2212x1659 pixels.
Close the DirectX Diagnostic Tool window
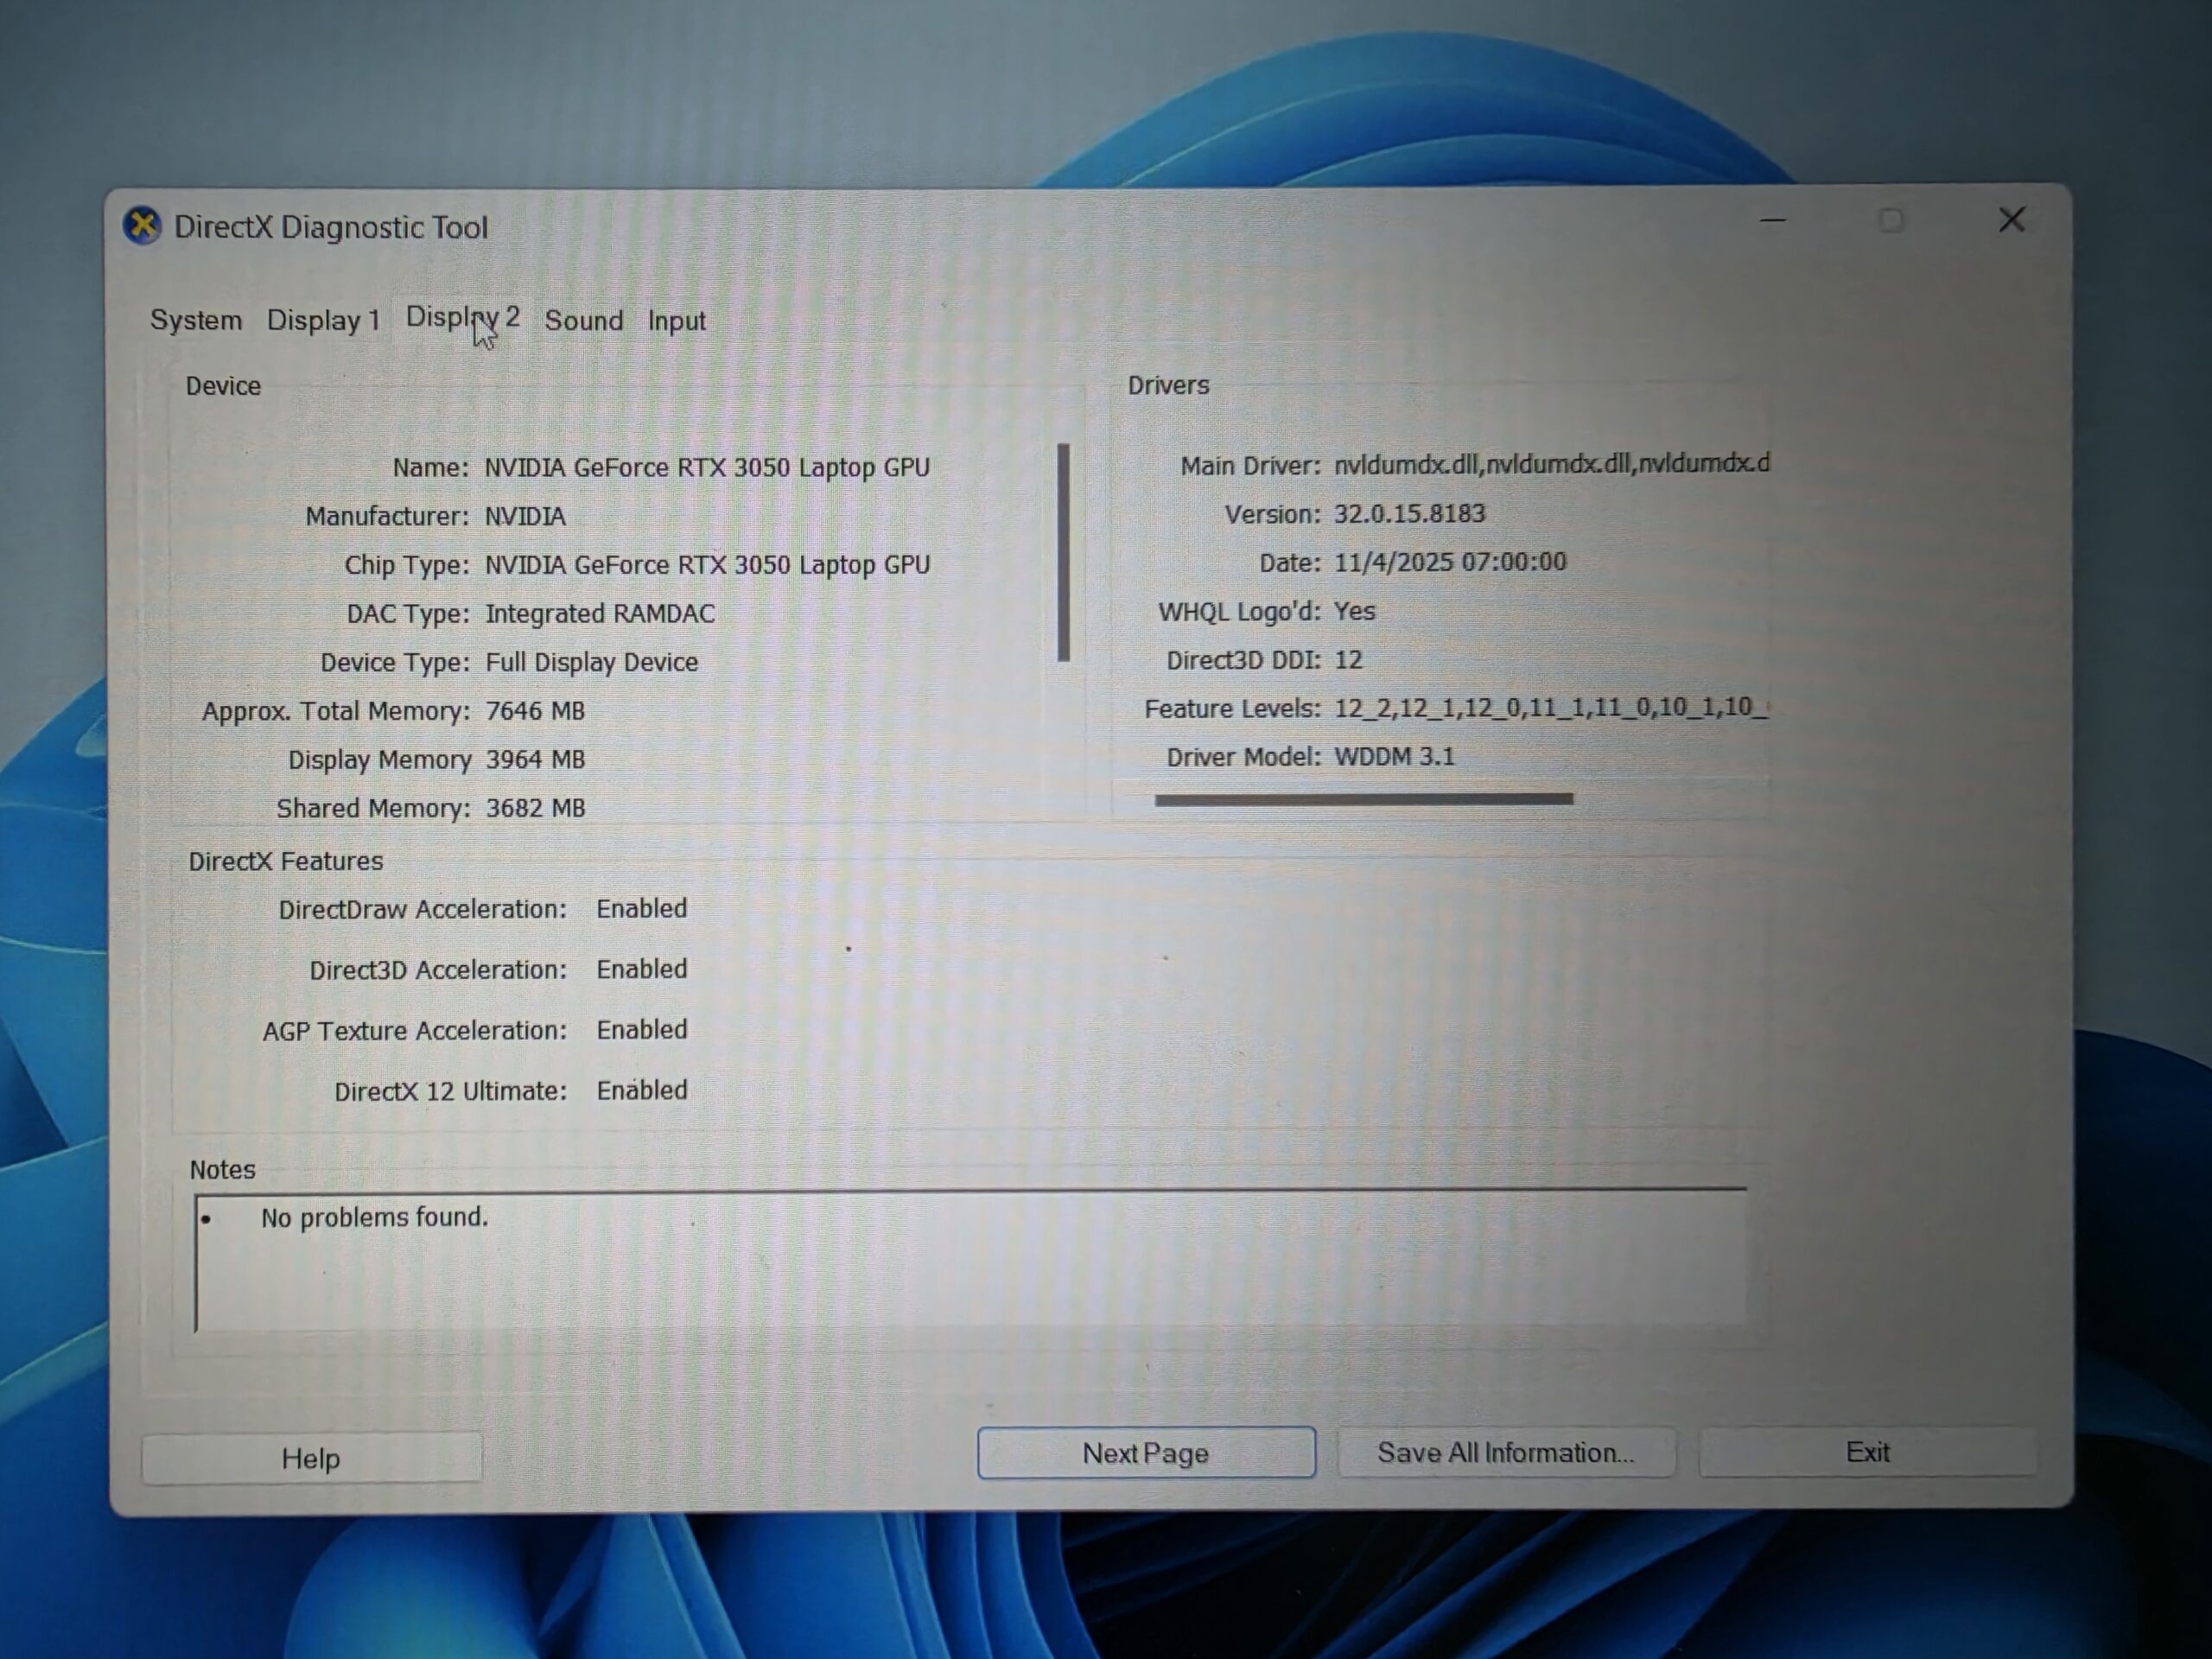coord(2011,220)
